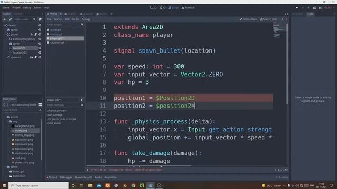Open Windows Start menu
337x189 pixels.
tap(4, 185)
